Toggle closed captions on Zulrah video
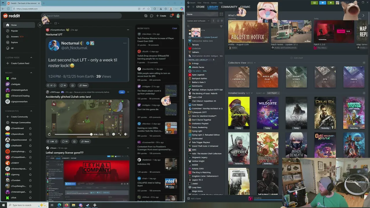 click(108, 134)
